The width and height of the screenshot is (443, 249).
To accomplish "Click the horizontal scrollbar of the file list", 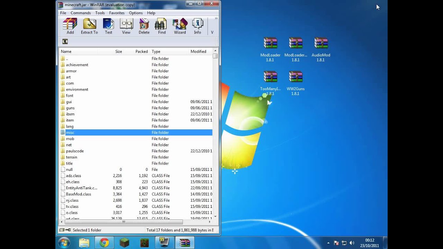I will click(124, 222).
